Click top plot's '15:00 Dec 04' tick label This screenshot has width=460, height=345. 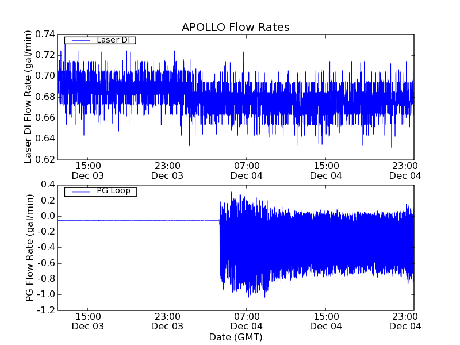coord(326,171)
